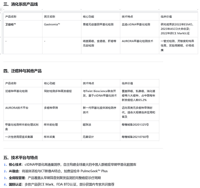200x188 pixels.
Task: Click '英文名称' column header
Action: pos(62,17)
